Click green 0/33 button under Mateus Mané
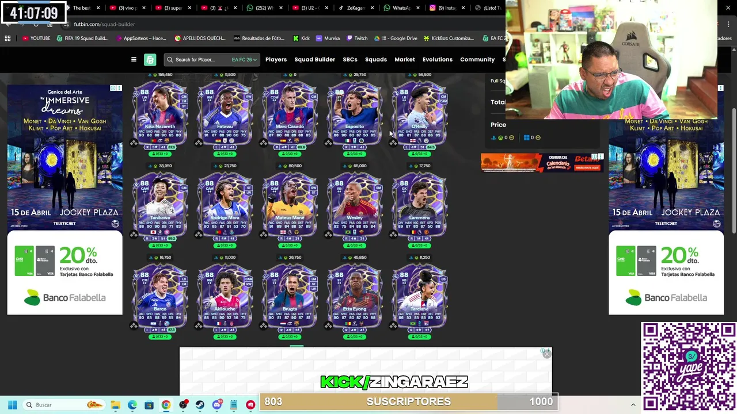 click(x=290, y=246)
